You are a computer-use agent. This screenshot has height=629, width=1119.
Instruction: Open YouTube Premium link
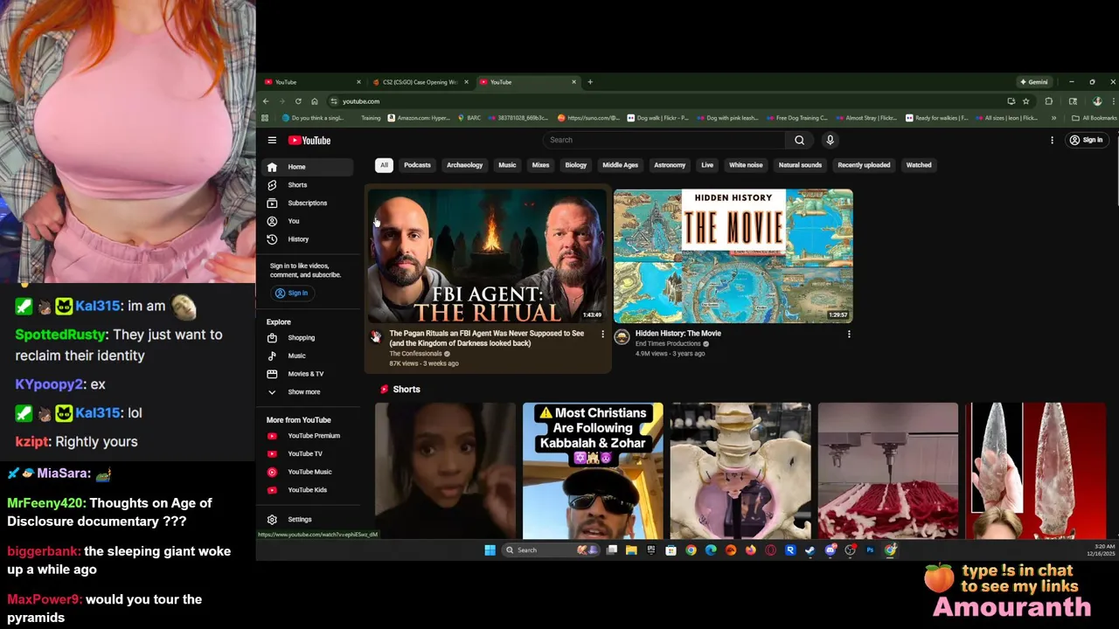pyautogui.click(x=306, y=436)
